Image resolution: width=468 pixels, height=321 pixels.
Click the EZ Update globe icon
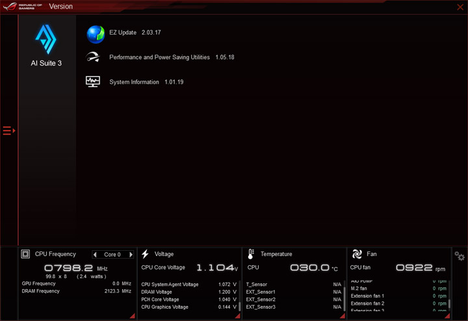[x=96, y=34]
